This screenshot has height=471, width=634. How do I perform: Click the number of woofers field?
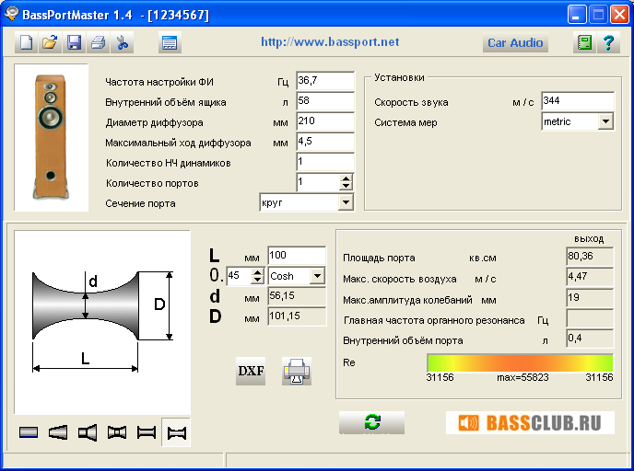pyautogui.click(x=325, y=162)
